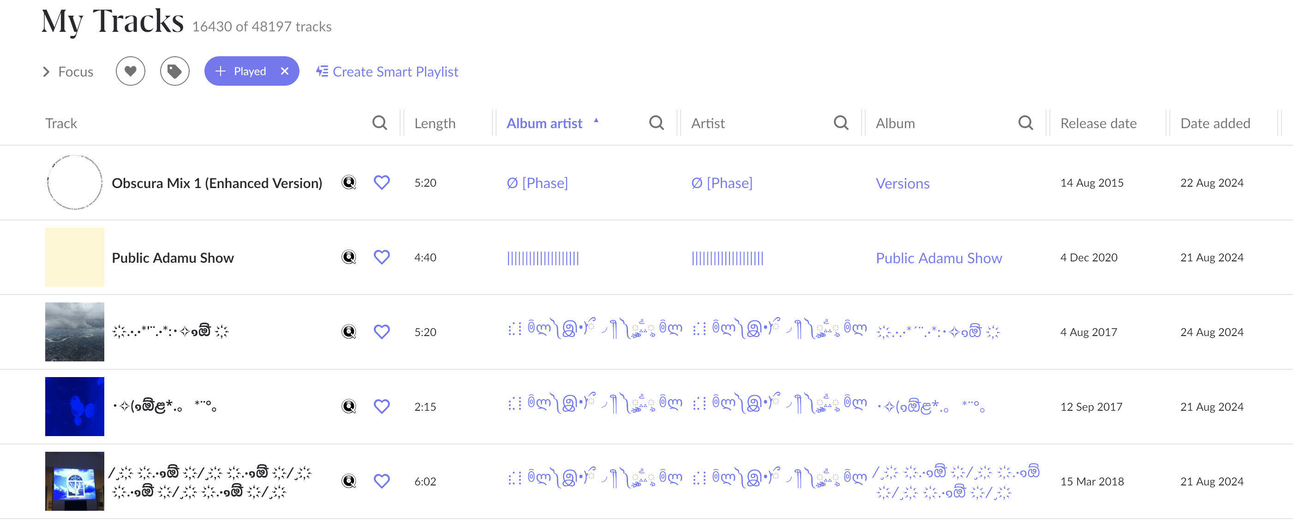This screenshot has height=520, width=1293.
Task: Open the Album artist column search
Action: coord(656,123)
